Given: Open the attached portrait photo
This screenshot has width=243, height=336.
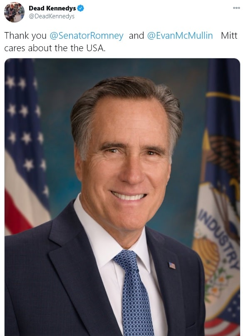Looking at the screenshot, I should 122,197.
